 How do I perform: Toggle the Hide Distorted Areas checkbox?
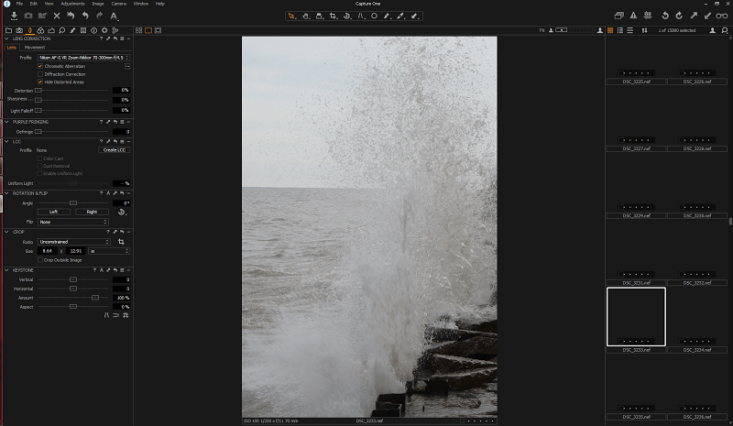[40, 82]
